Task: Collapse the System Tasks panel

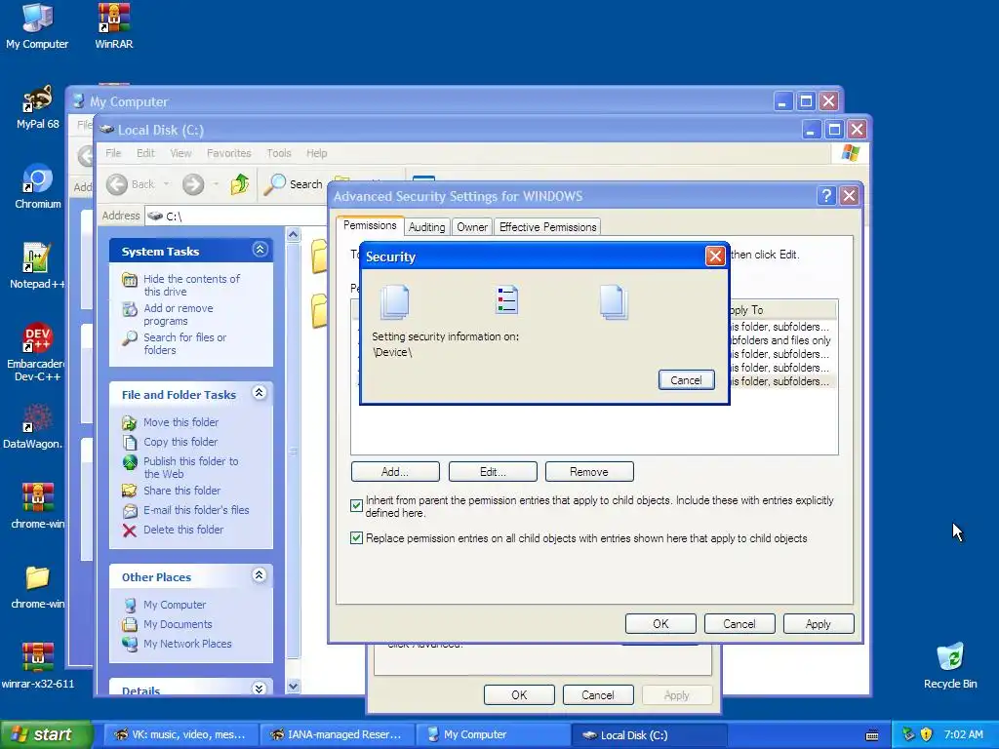Action: (x=260, y=250)
